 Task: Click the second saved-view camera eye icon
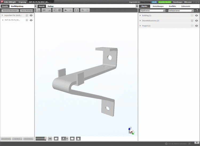pos(59,10)
